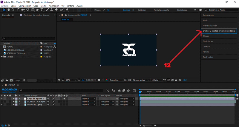This screenshot has width=239, height=127.
Task: Open the 25% magnification dropdown
Action: [71, 80]
